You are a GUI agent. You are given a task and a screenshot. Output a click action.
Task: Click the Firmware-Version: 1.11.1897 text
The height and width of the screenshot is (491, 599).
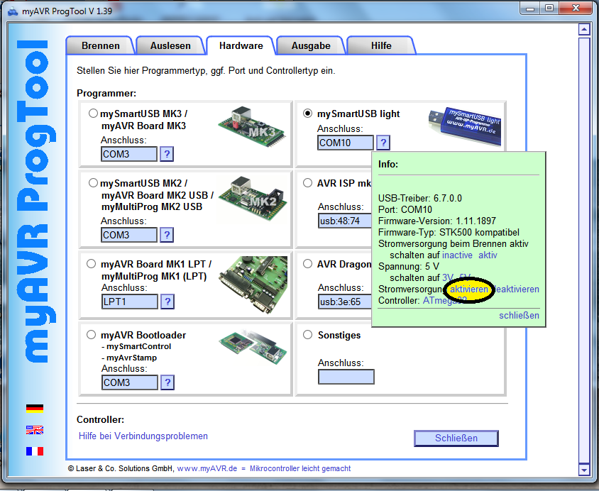click(437, 221)
